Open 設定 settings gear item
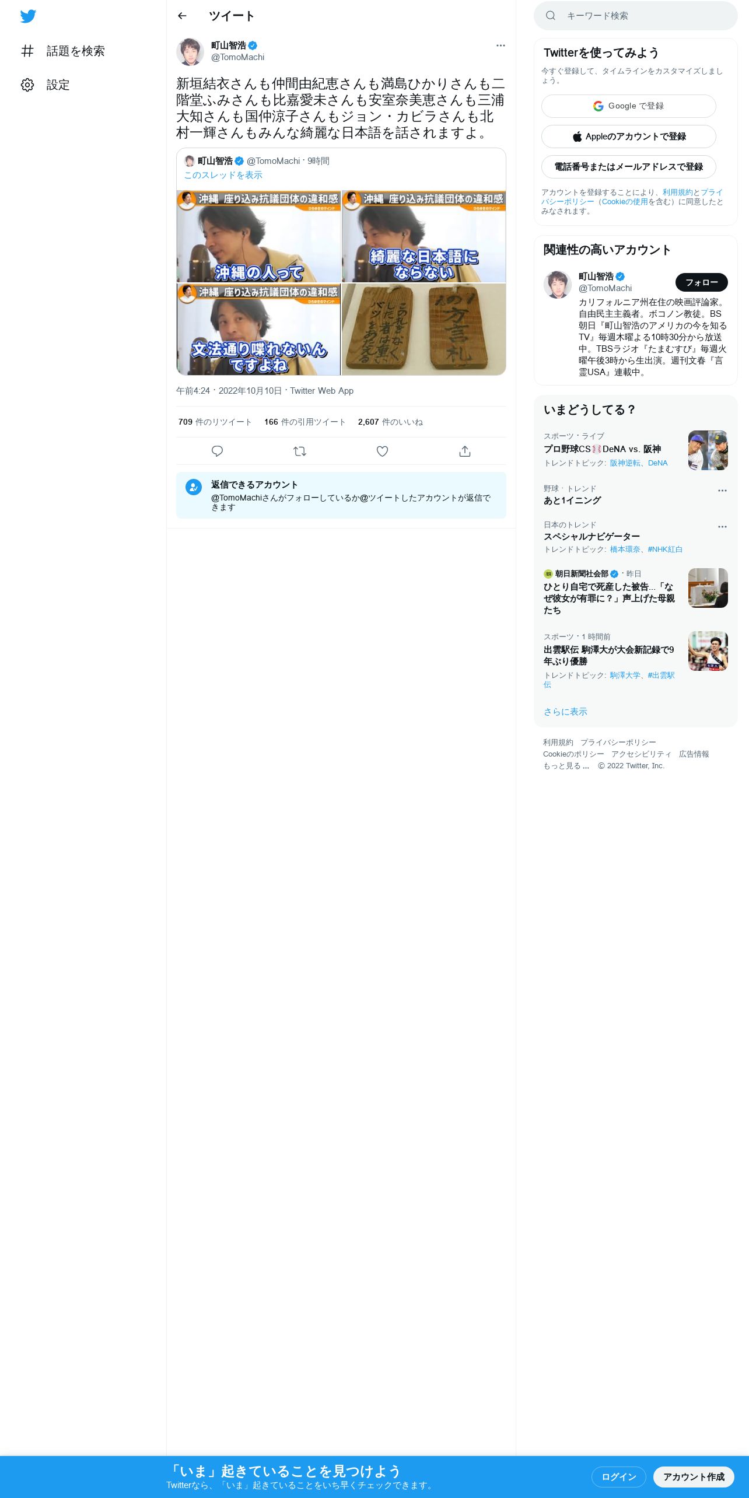Viewport: 749px width, 1498px height. (x=45, y=85)
